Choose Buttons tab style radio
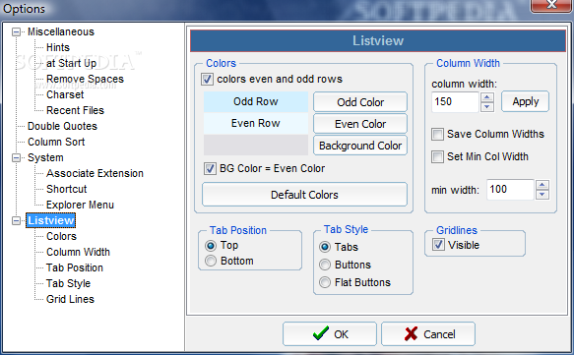The image size is (574, 355). [325, 265]
